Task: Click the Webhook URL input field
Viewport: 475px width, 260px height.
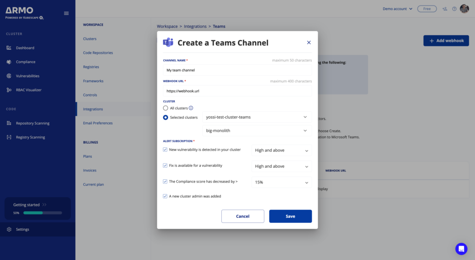Action: [237, 91]
